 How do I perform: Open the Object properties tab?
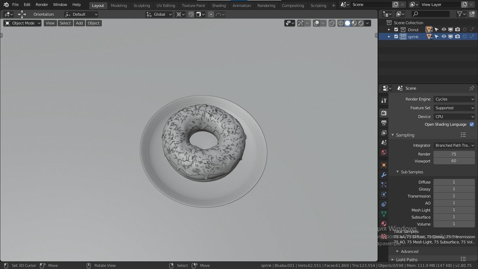[384, 165]
